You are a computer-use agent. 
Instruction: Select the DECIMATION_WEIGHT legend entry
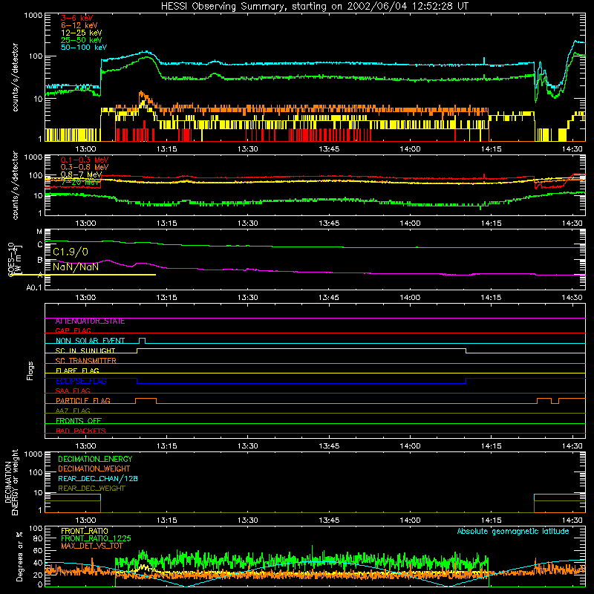point(94,469)
